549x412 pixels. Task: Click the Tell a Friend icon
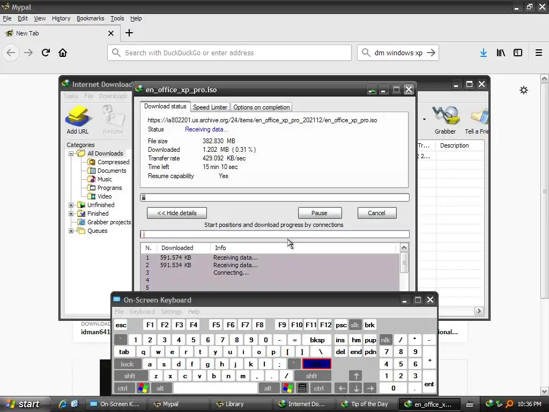click(477, 120)
